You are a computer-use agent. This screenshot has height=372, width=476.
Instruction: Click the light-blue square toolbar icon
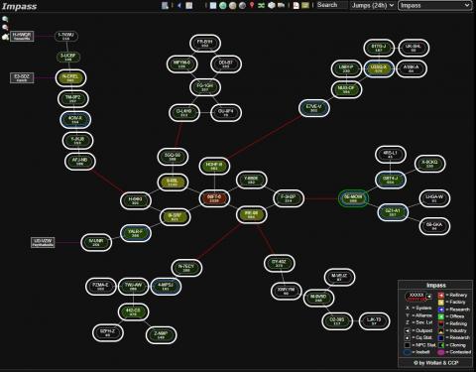pyautogui.click(x=213, y=5)
